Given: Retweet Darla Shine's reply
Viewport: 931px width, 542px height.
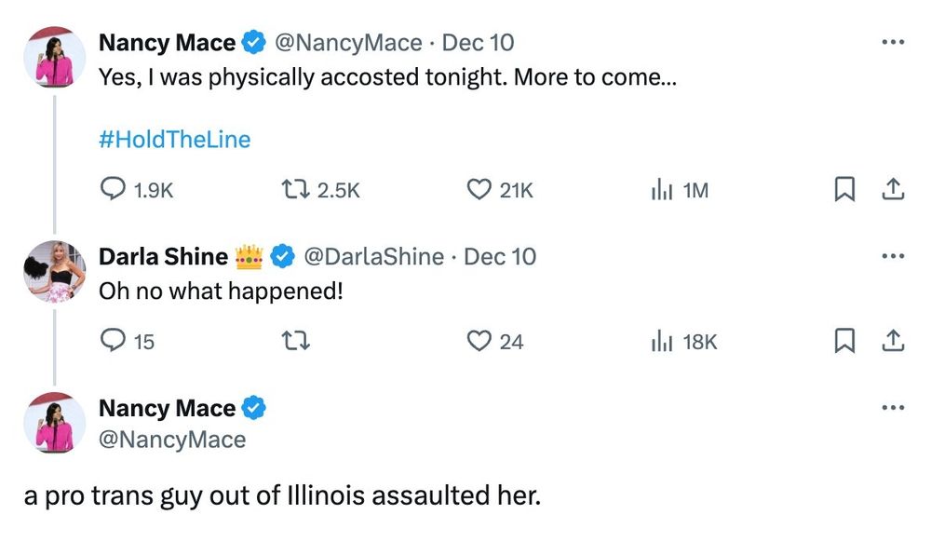Looking at the screenshot, I should click(293, 342).
